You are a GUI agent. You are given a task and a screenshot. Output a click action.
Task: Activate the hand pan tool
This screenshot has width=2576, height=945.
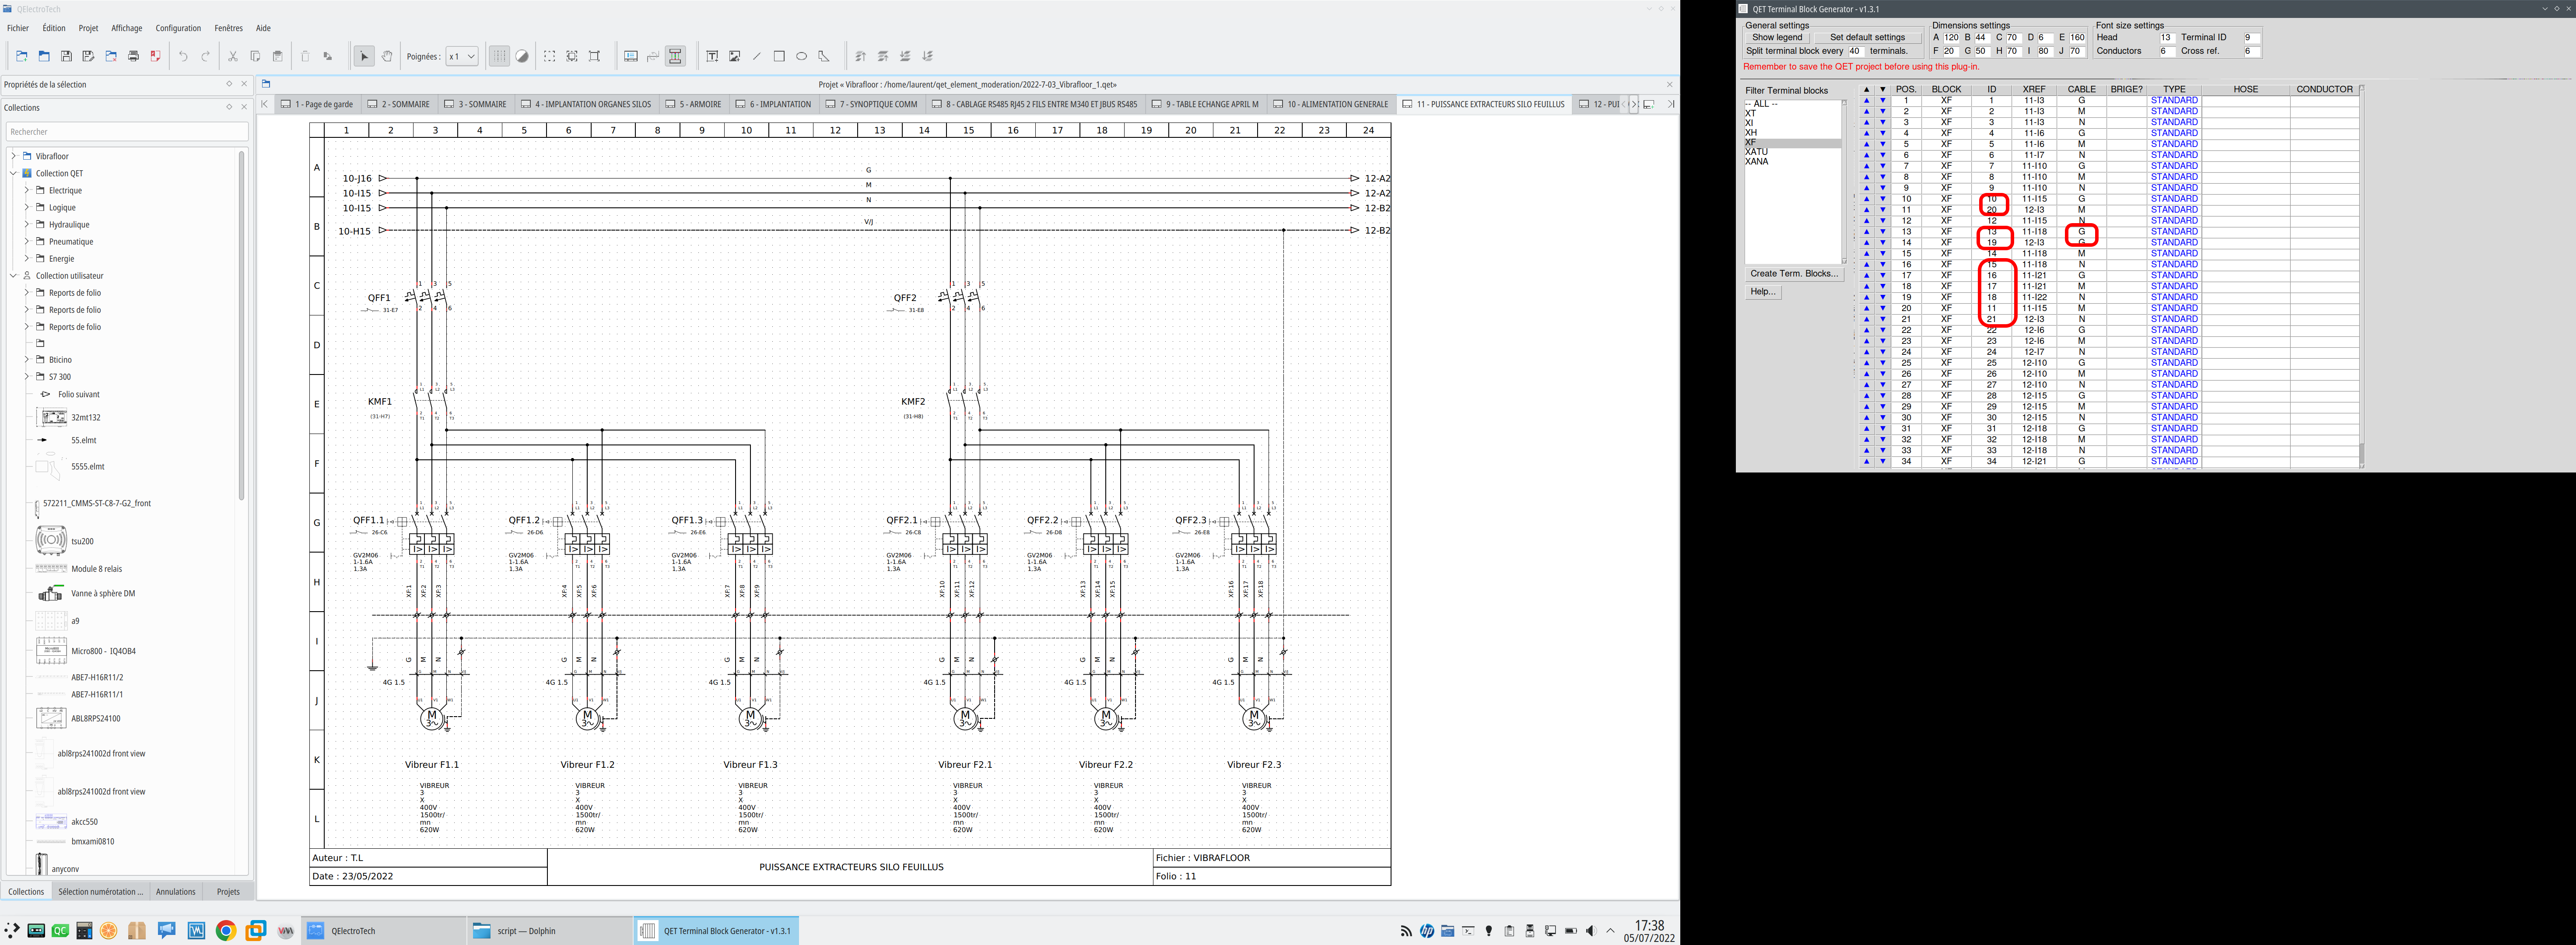(387, 56)
